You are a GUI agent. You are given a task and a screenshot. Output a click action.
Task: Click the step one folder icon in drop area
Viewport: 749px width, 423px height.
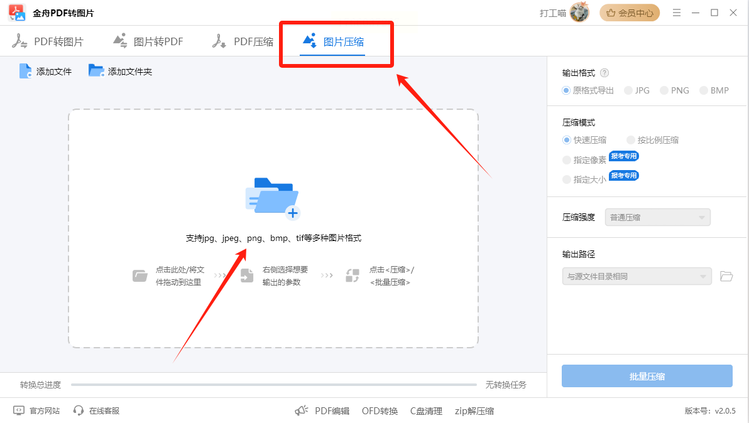click(140, 276)
